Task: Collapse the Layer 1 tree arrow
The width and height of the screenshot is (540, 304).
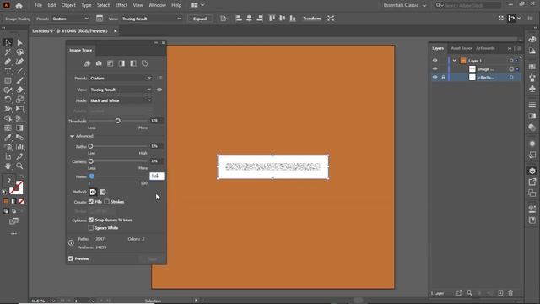Action: tap(455, 61)
